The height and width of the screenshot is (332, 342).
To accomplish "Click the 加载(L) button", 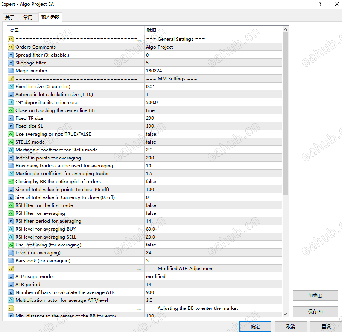I will tap(315, 295).
